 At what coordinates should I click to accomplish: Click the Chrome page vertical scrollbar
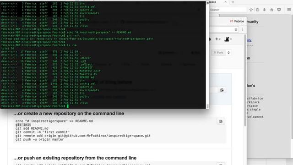[245, 81]
